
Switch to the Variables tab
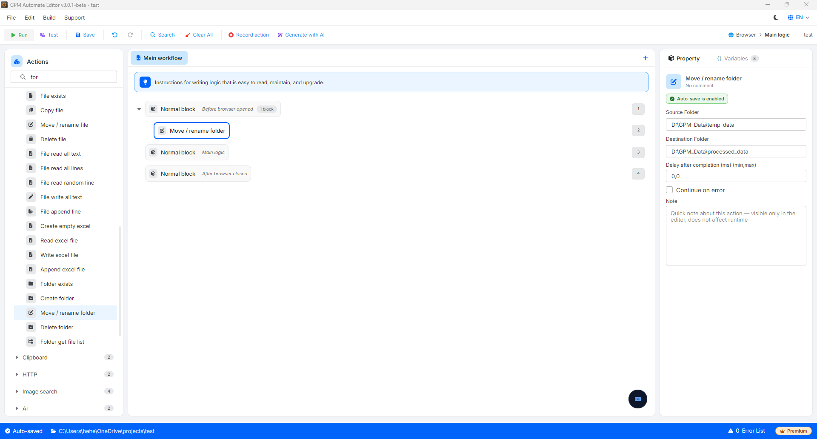[737, 58]
